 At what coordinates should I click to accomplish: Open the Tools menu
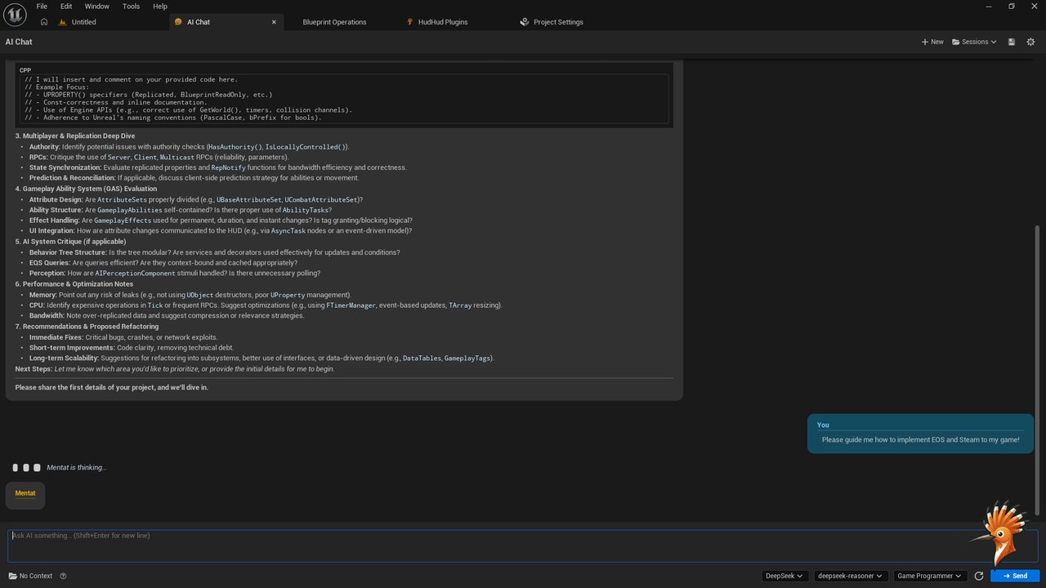point(131,6)
